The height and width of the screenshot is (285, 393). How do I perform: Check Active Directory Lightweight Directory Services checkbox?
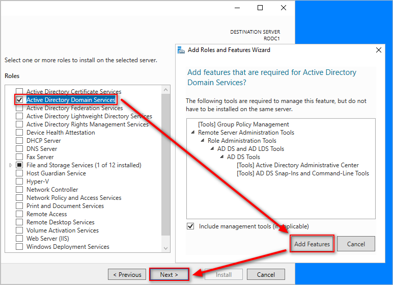(x=19, y=116)
